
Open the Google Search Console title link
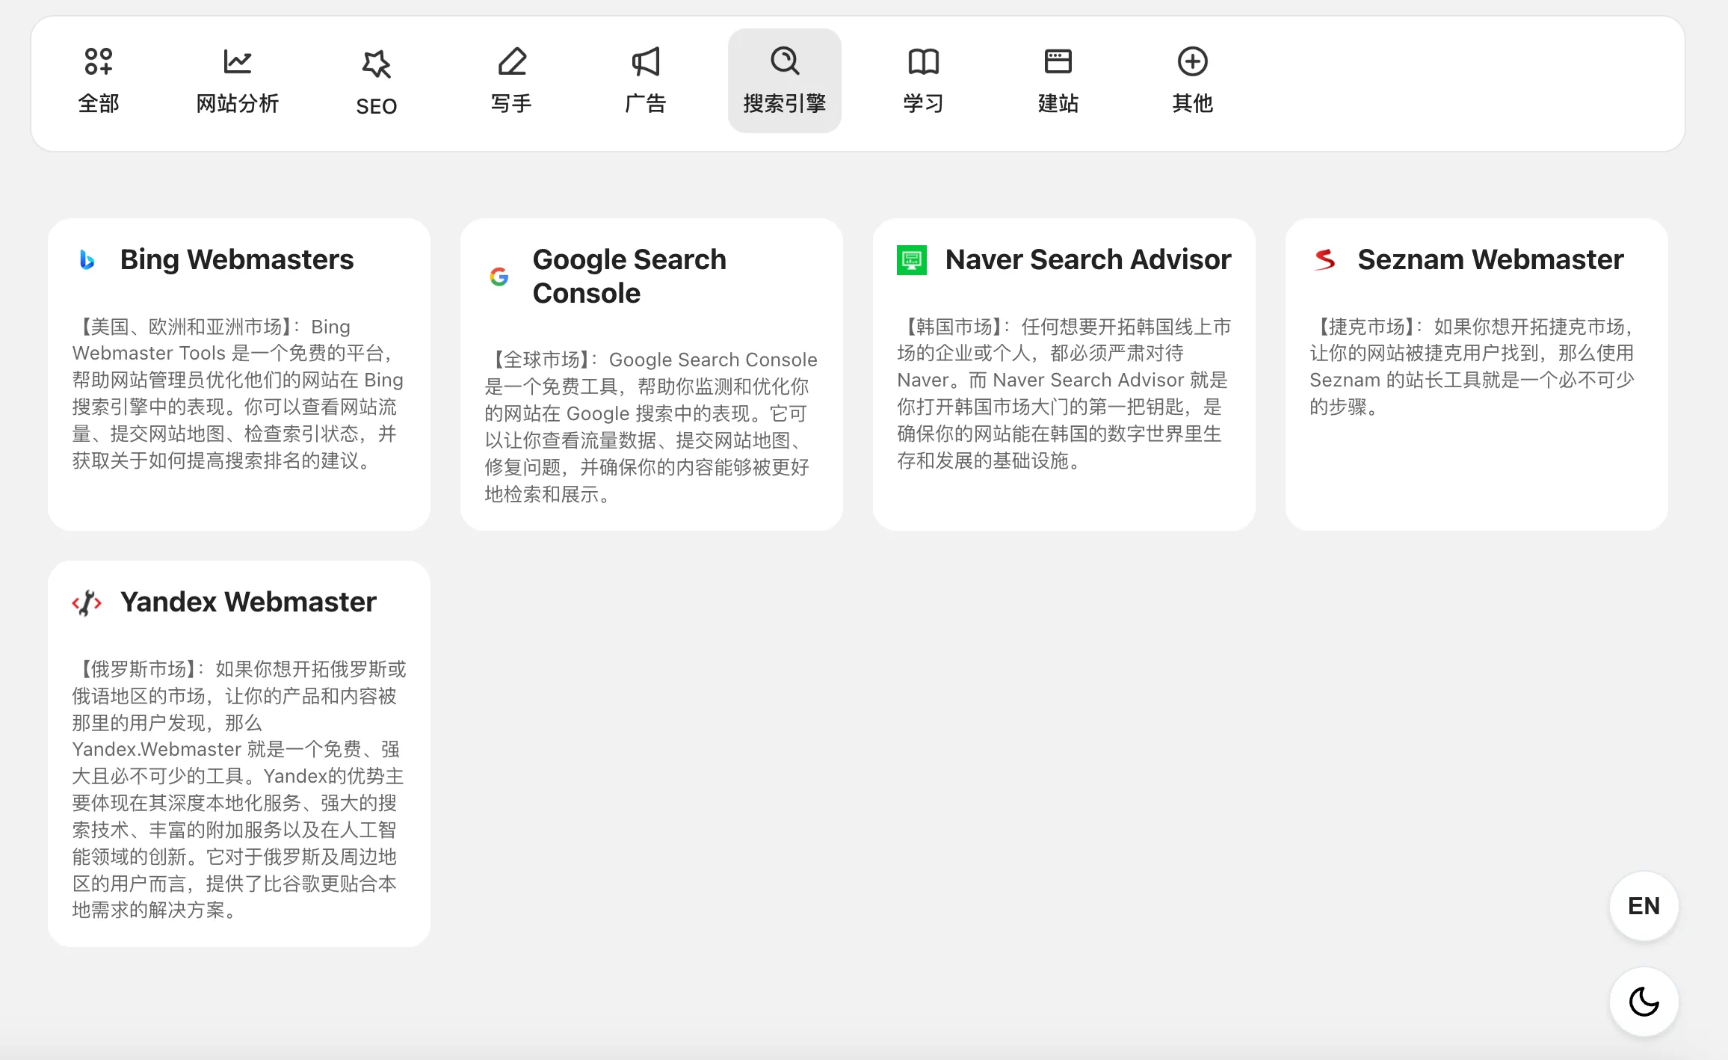click(x=629, y=277)
